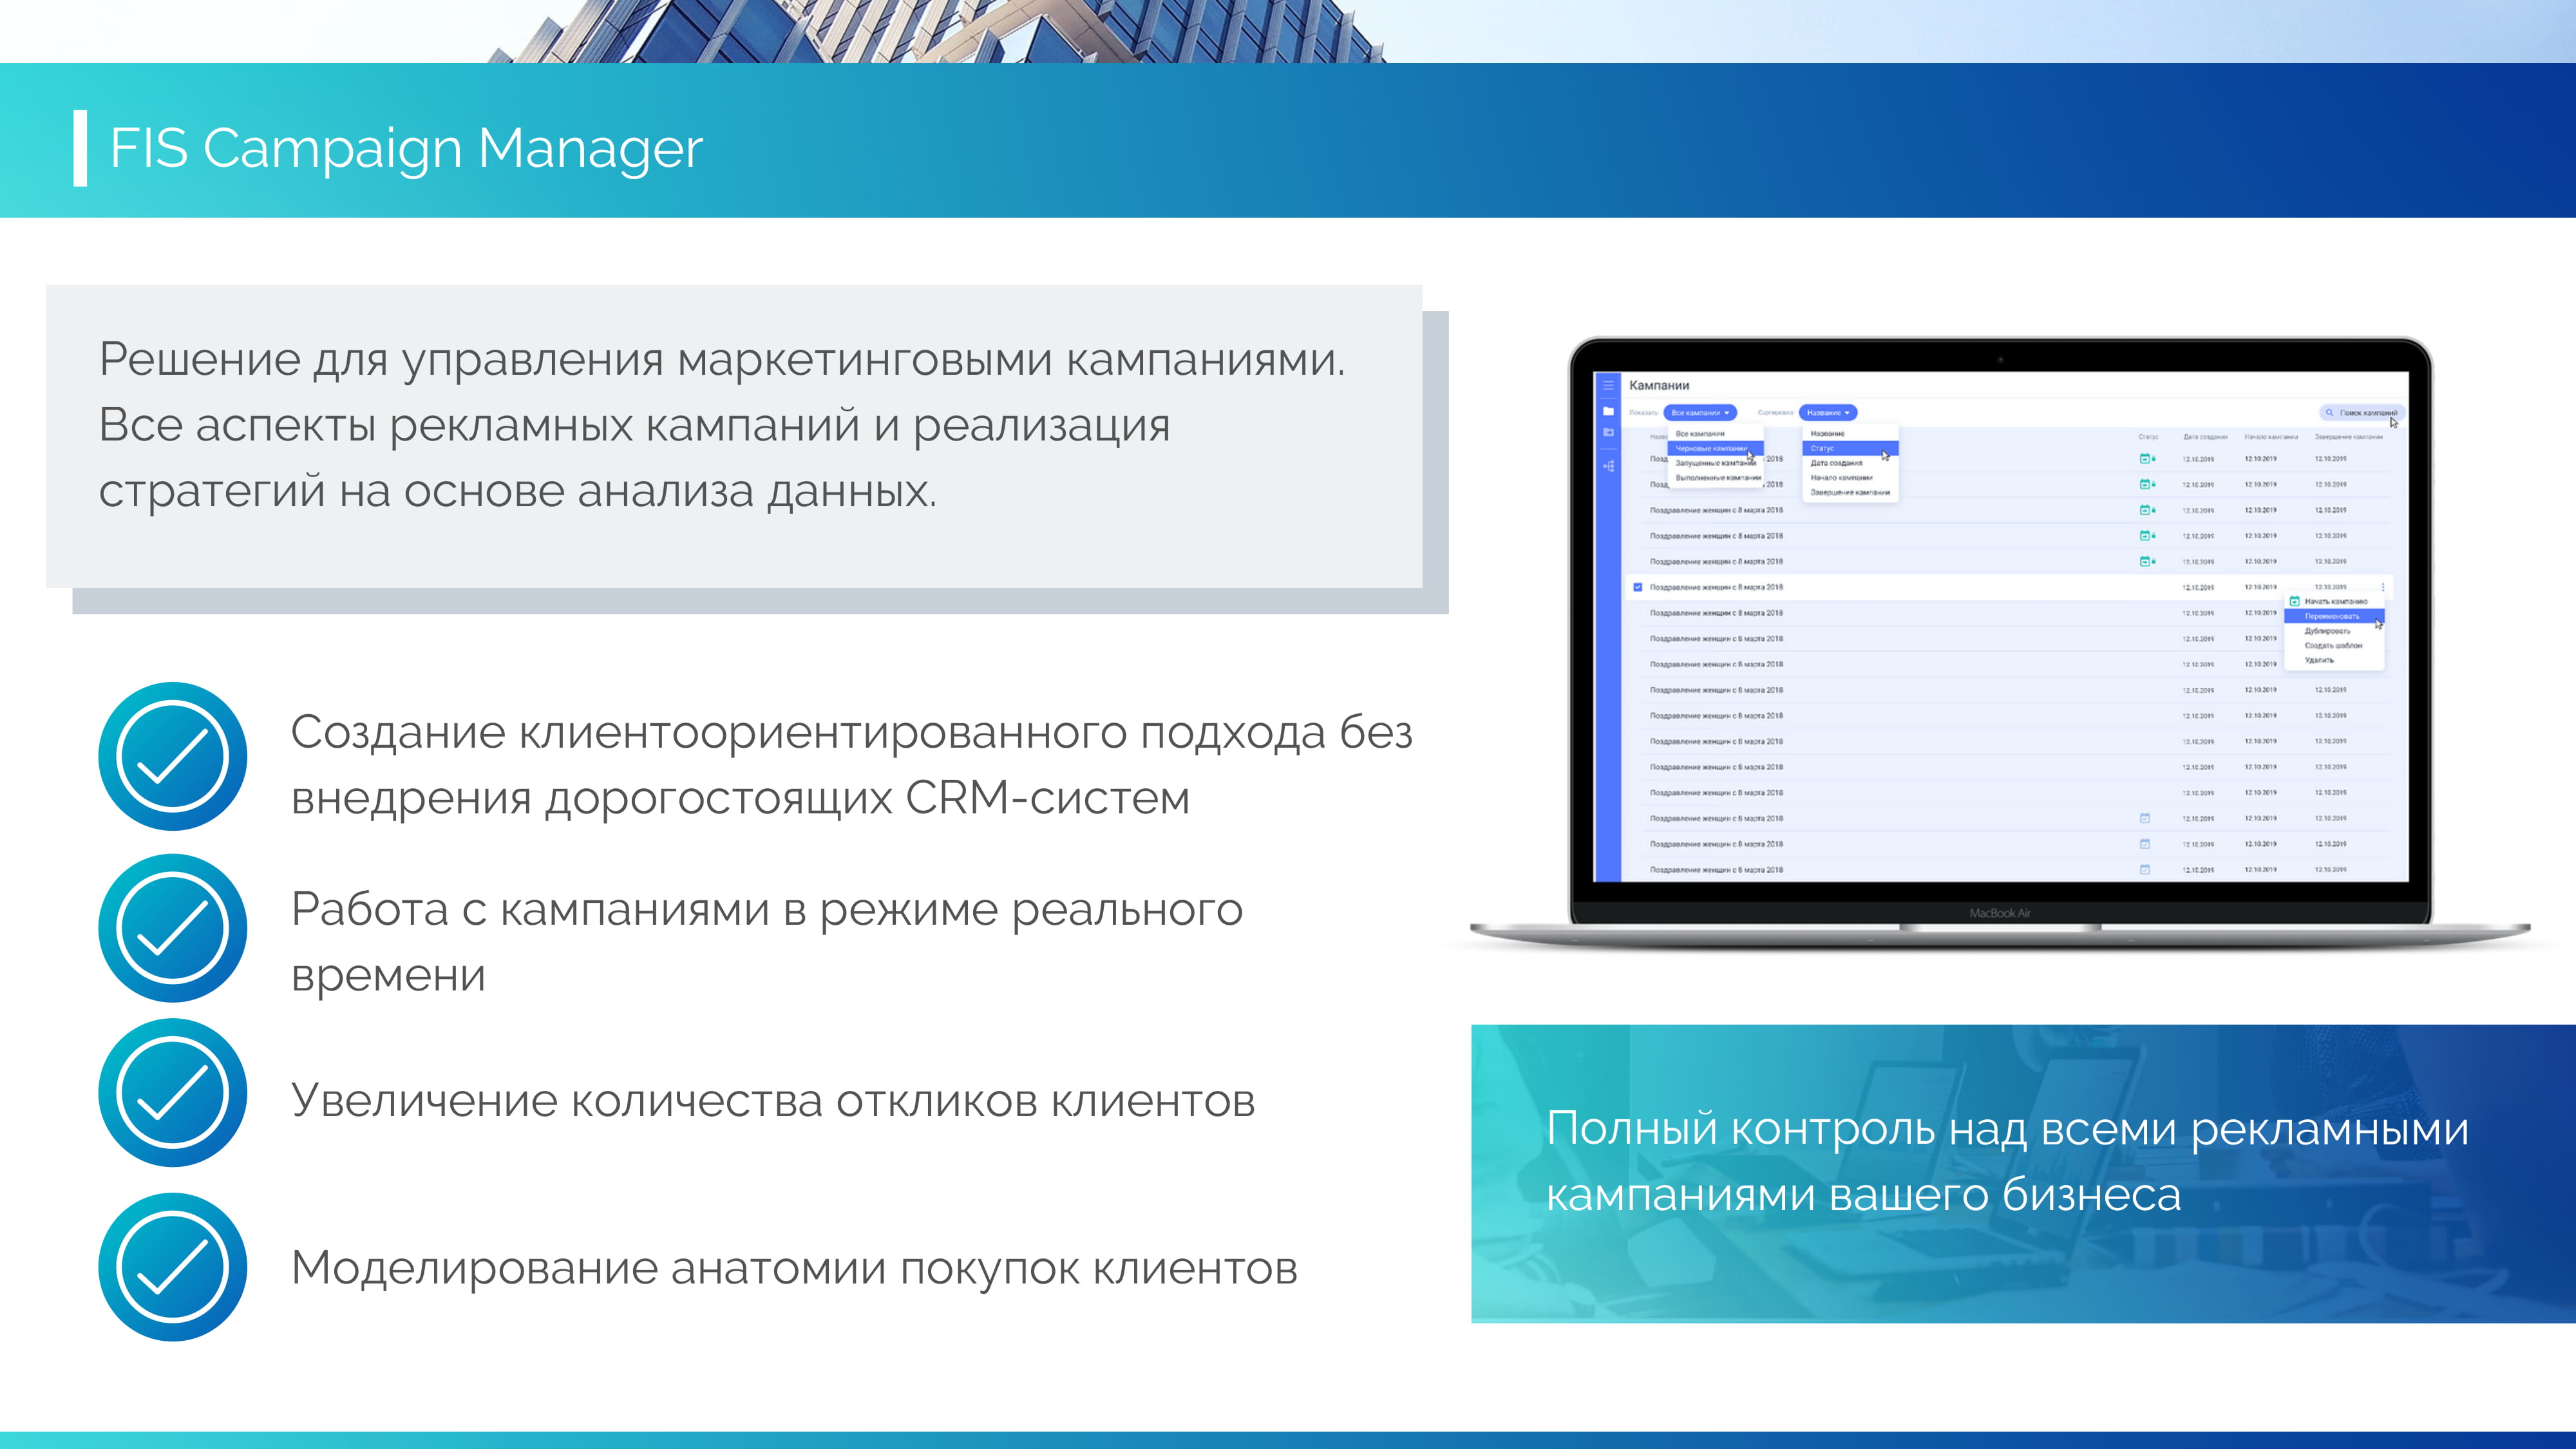
Task: Click Создать шаблон in the context menu
Action: coord(2334,646)
